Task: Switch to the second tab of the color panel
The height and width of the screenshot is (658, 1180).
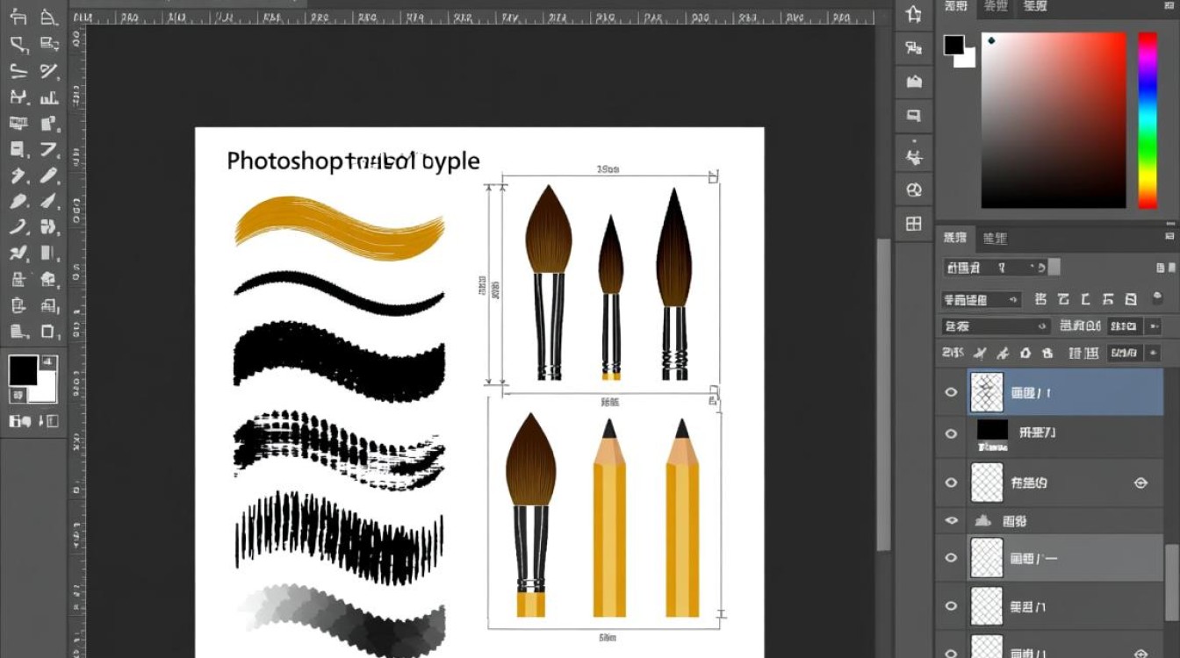Action: pyautogui.click(x=996, y=7)
